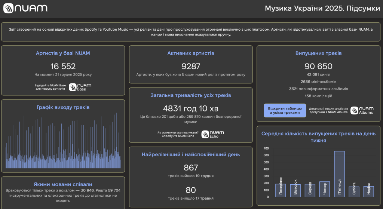Open the NUAM Base logo
The image size is (383, 209).
coord(80,87)
